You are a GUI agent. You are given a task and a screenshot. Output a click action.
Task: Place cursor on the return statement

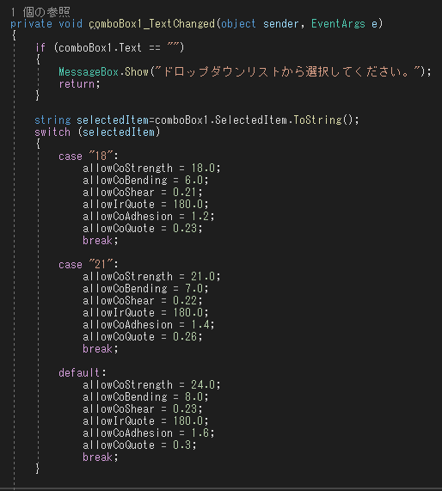click(79, 84)
